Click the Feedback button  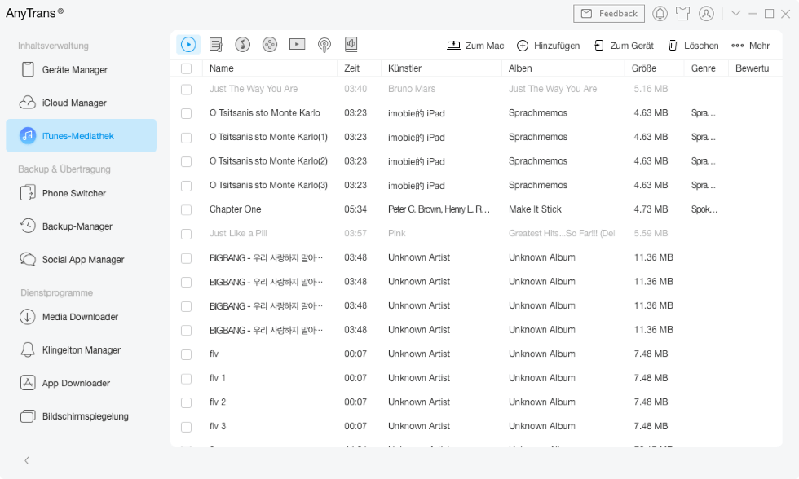click(x=609, y=14)
